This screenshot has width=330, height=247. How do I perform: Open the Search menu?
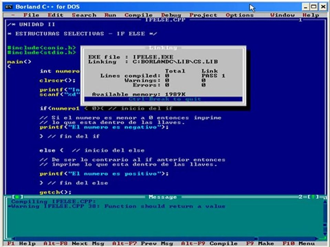(84, 15)
